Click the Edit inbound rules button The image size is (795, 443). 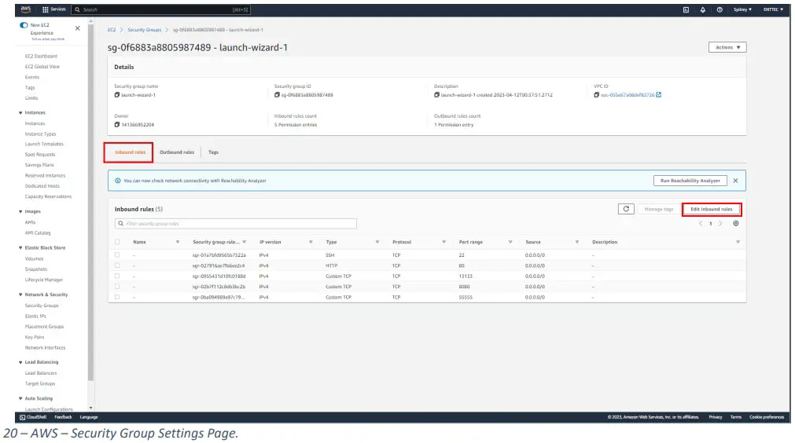[711, 209]
